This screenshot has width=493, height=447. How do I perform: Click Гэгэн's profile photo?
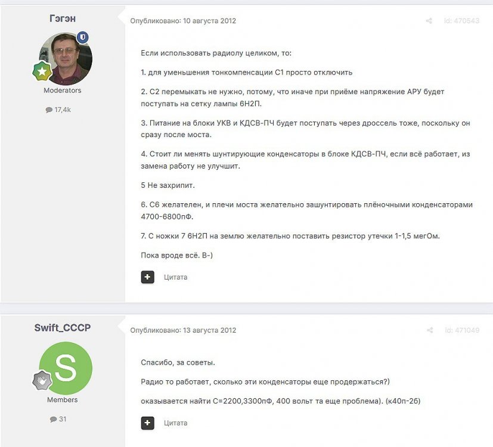66,58
